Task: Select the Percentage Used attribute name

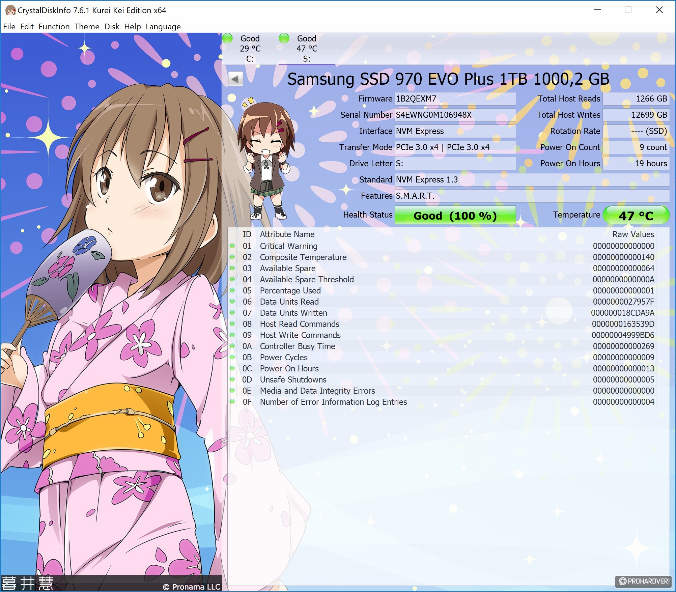Action: tap(290, 290)
